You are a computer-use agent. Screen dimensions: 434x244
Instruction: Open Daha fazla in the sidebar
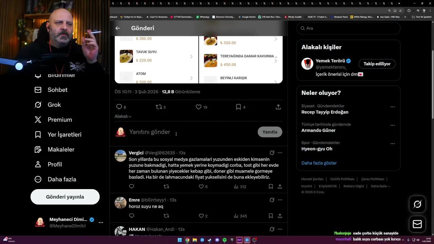tap(55, 179)
